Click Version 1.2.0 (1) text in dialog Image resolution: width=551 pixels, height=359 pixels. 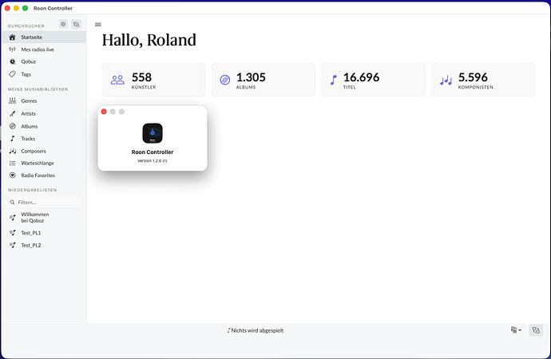[x=153, y=160]
